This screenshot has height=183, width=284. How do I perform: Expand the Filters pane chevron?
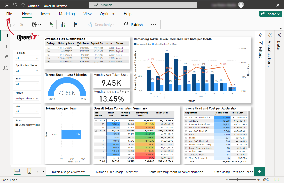[x=260, y=35]
